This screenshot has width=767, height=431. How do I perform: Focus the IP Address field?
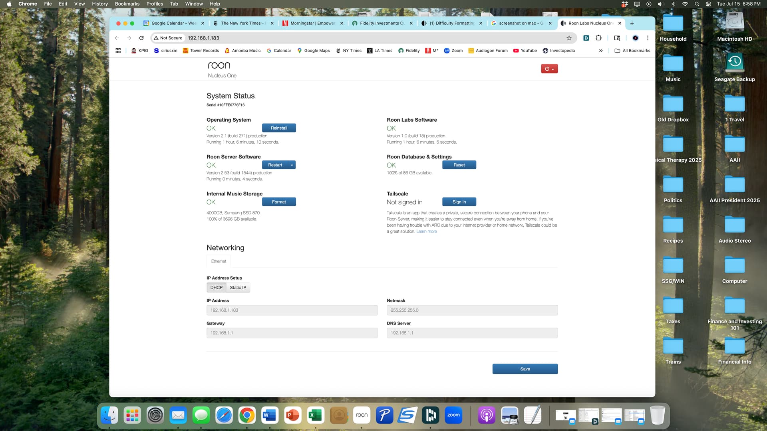[x=292, y=310]
